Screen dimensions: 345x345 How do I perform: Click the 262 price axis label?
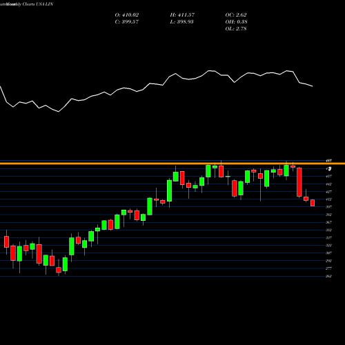click(329, 276)
